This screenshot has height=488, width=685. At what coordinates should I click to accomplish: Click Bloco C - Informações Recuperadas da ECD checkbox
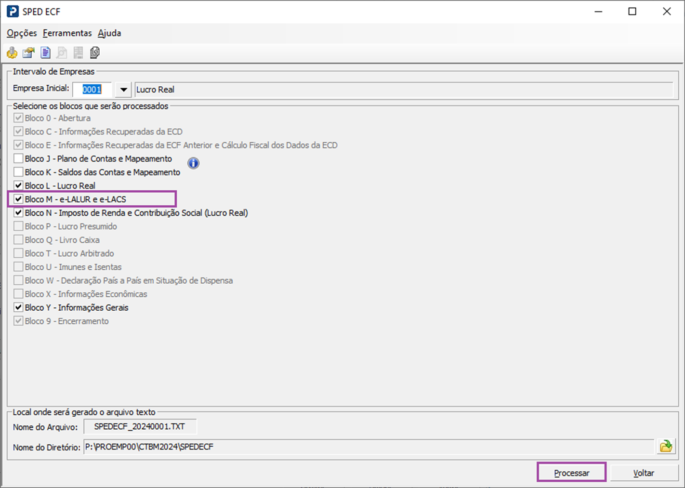[18, 132]
